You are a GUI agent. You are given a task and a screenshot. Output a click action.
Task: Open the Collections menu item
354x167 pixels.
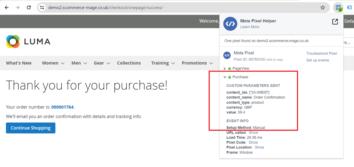click(129, 63)
